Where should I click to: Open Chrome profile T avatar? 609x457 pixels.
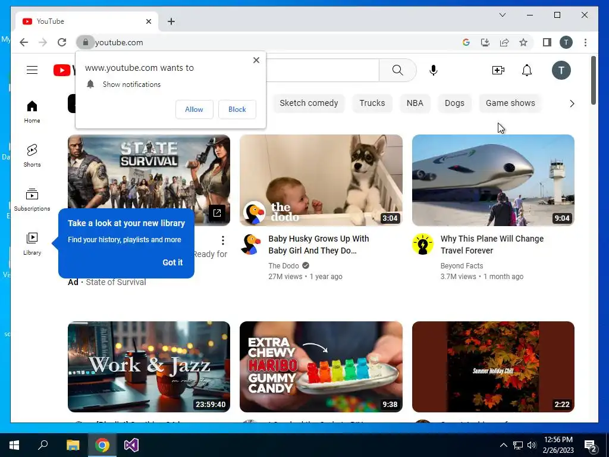pyautogui.click(x=566, y=42)
